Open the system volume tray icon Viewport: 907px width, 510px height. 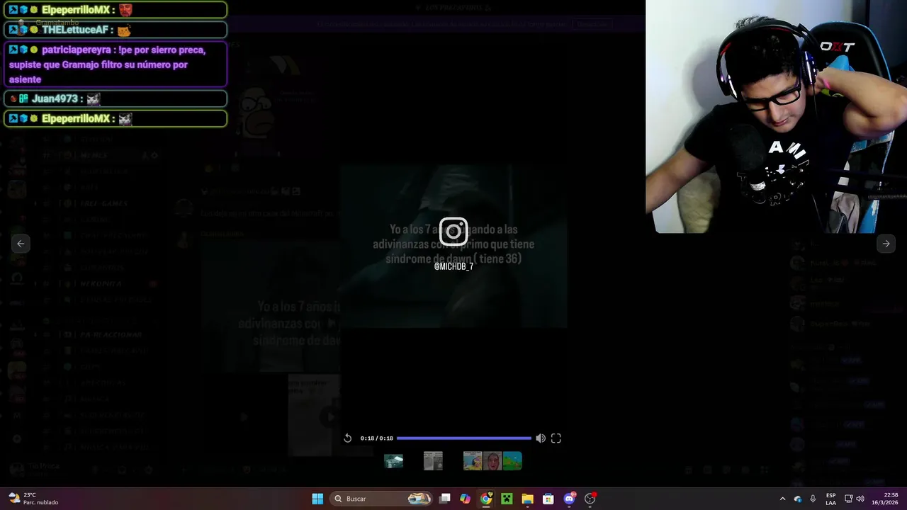pyautogui.click(x=860, y=499)
